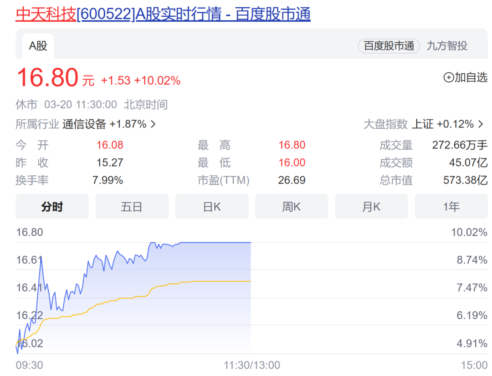Screen dimensions: 492x376
Task: Click 今开 value 16.08
Action: pyautogui.click(x=109, y=145)
